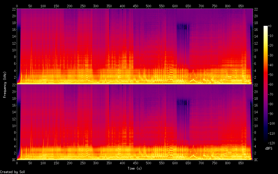
Task: Click inside the upper channel spectrogram plot
Action: (135, 46)
